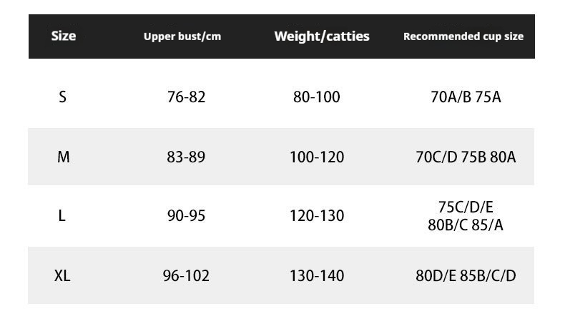
Task: Select the Recommended cup size header
Action: (463, 36)
